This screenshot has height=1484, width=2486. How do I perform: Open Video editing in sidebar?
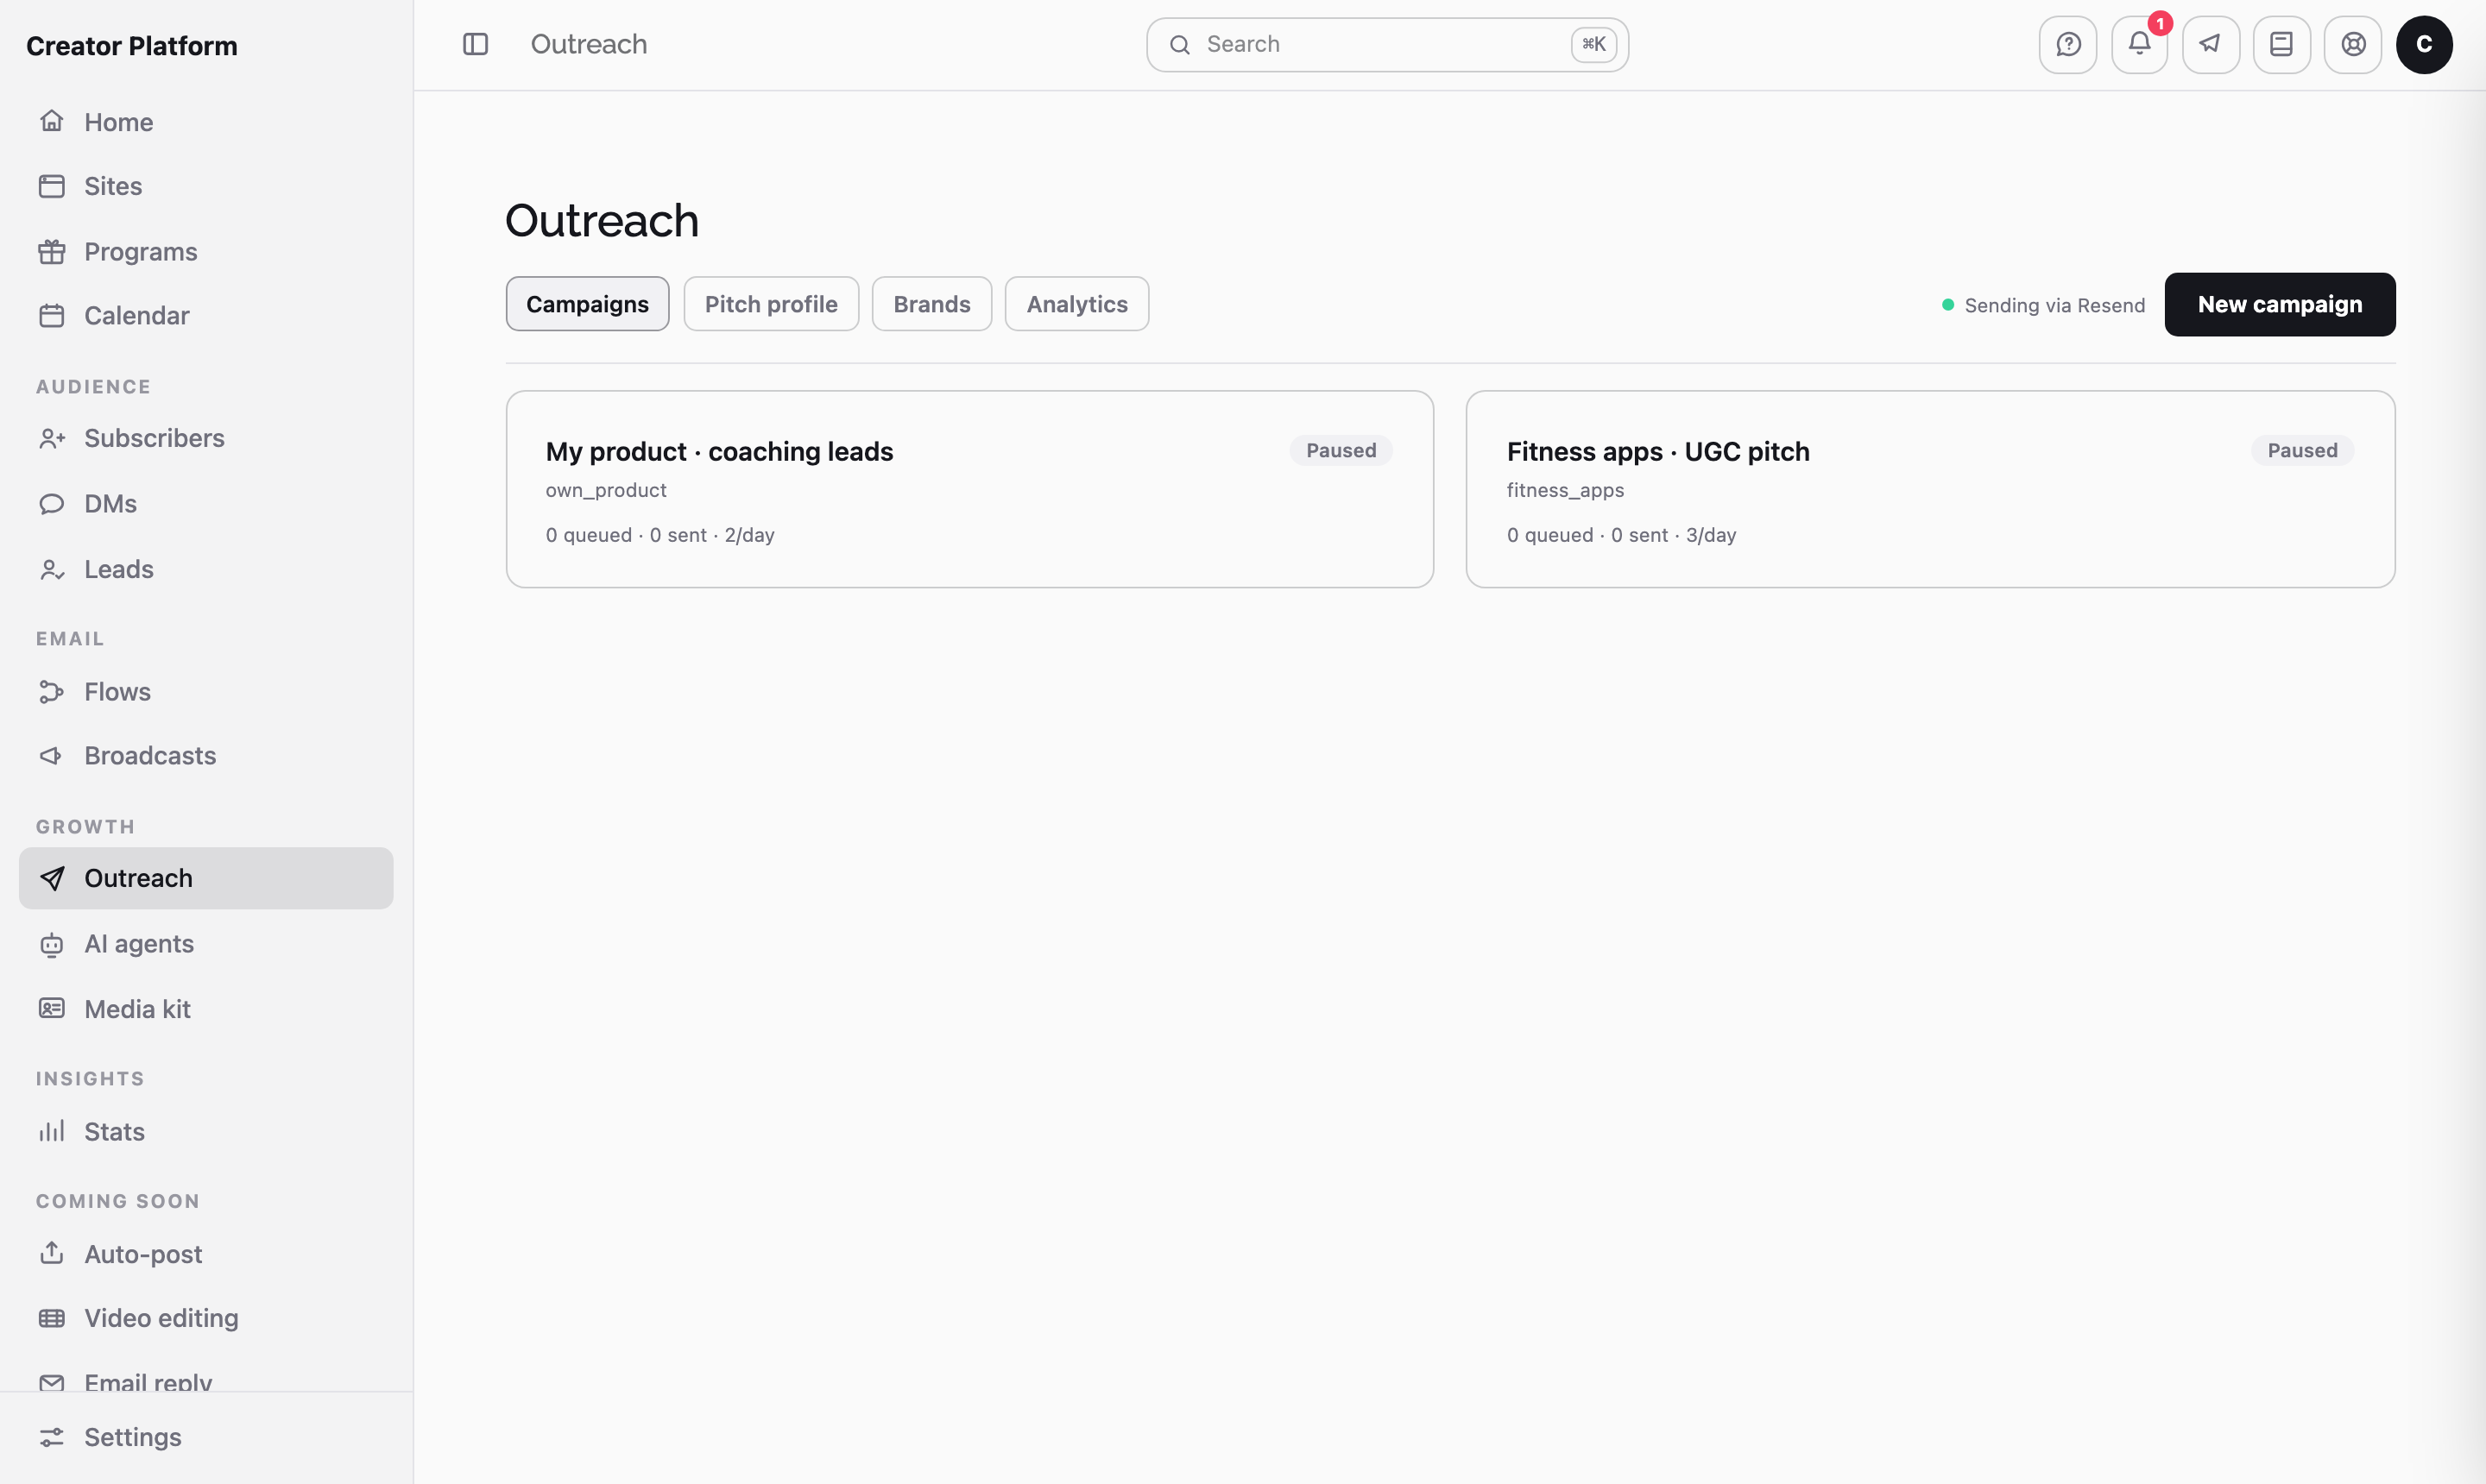click(x=206, y=1317)
